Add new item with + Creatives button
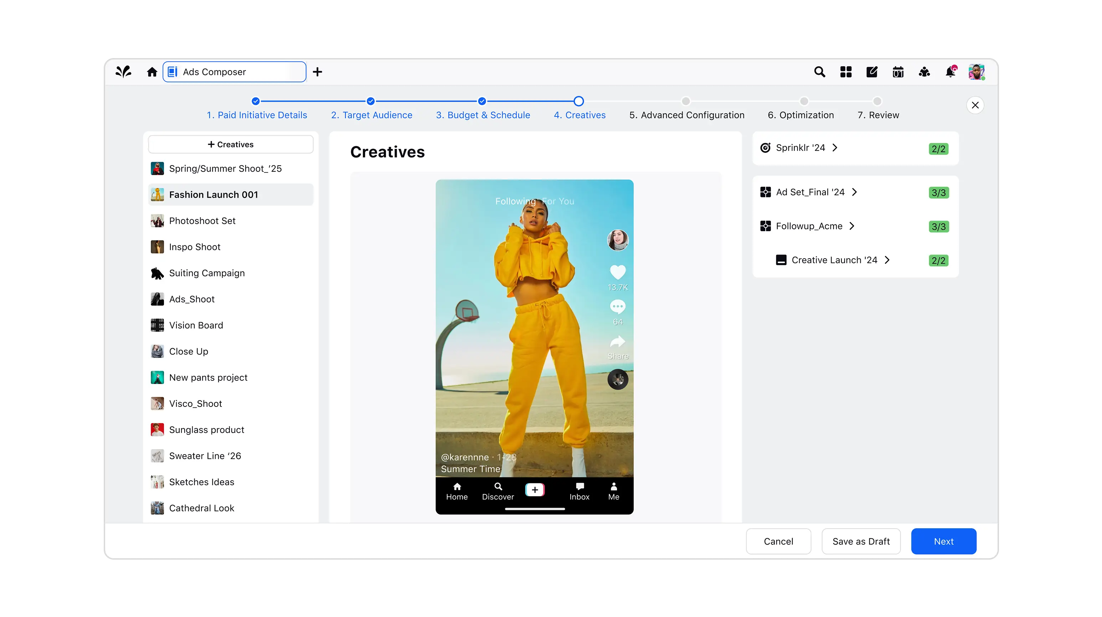 pos(231,145)
